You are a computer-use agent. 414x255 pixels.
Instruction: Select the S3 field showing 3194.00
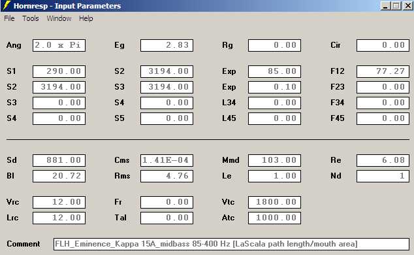click(x=167, y=87)
